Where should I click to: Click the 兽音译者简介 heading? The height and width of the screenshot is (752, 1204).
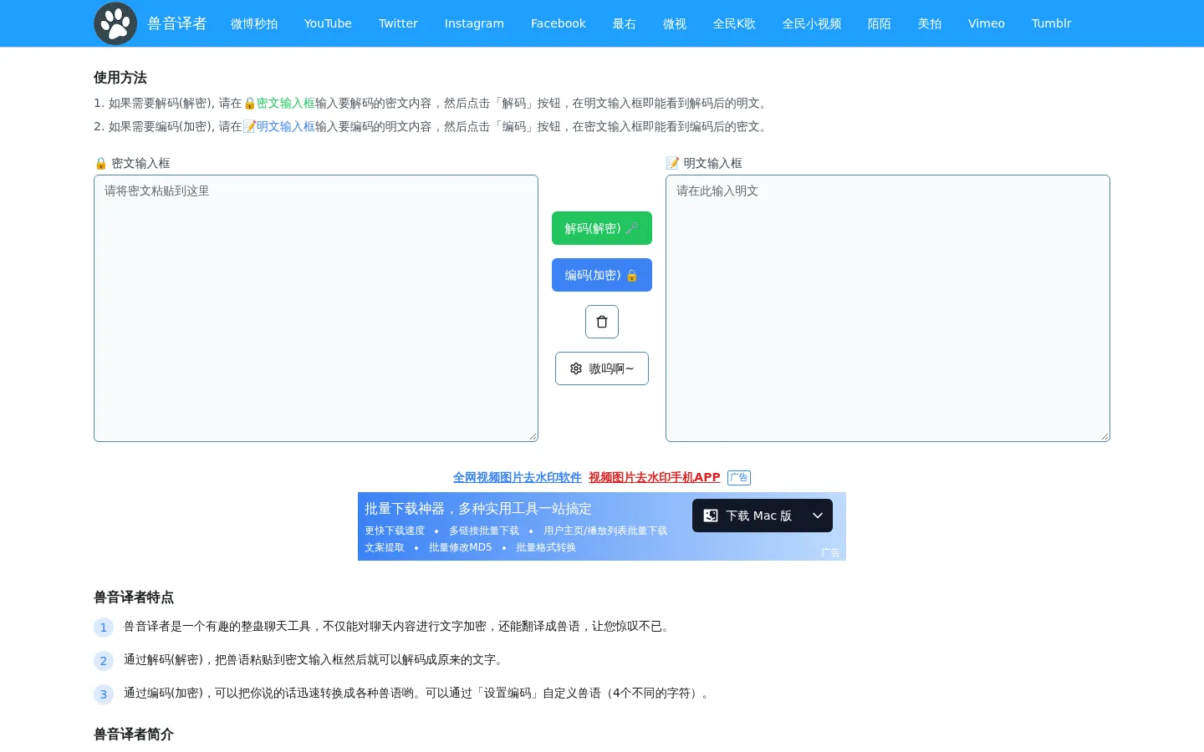click(x=134, y=734)
